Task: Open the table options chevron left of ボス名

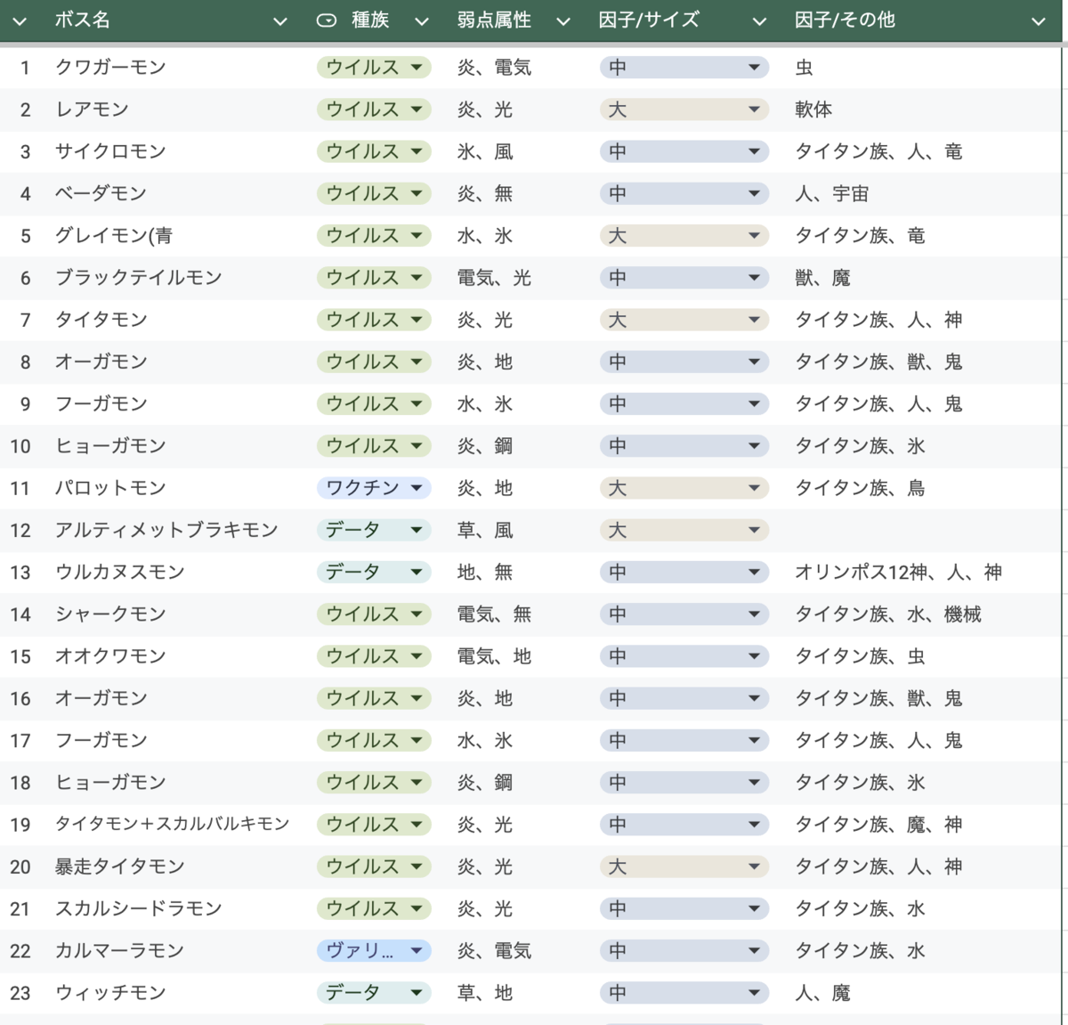Action: tap(20, 21)
